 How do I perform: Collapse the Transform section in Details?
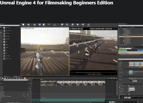119,61
